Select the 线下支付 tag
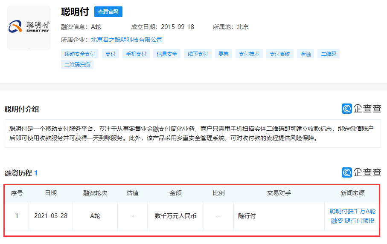The width and height of the screenshot is (387, 244). pos(198,54)
